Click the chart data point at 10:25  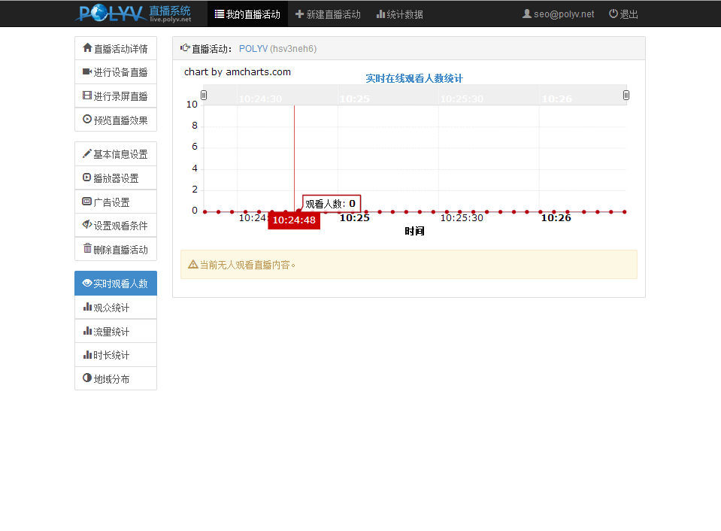point(353,212)
